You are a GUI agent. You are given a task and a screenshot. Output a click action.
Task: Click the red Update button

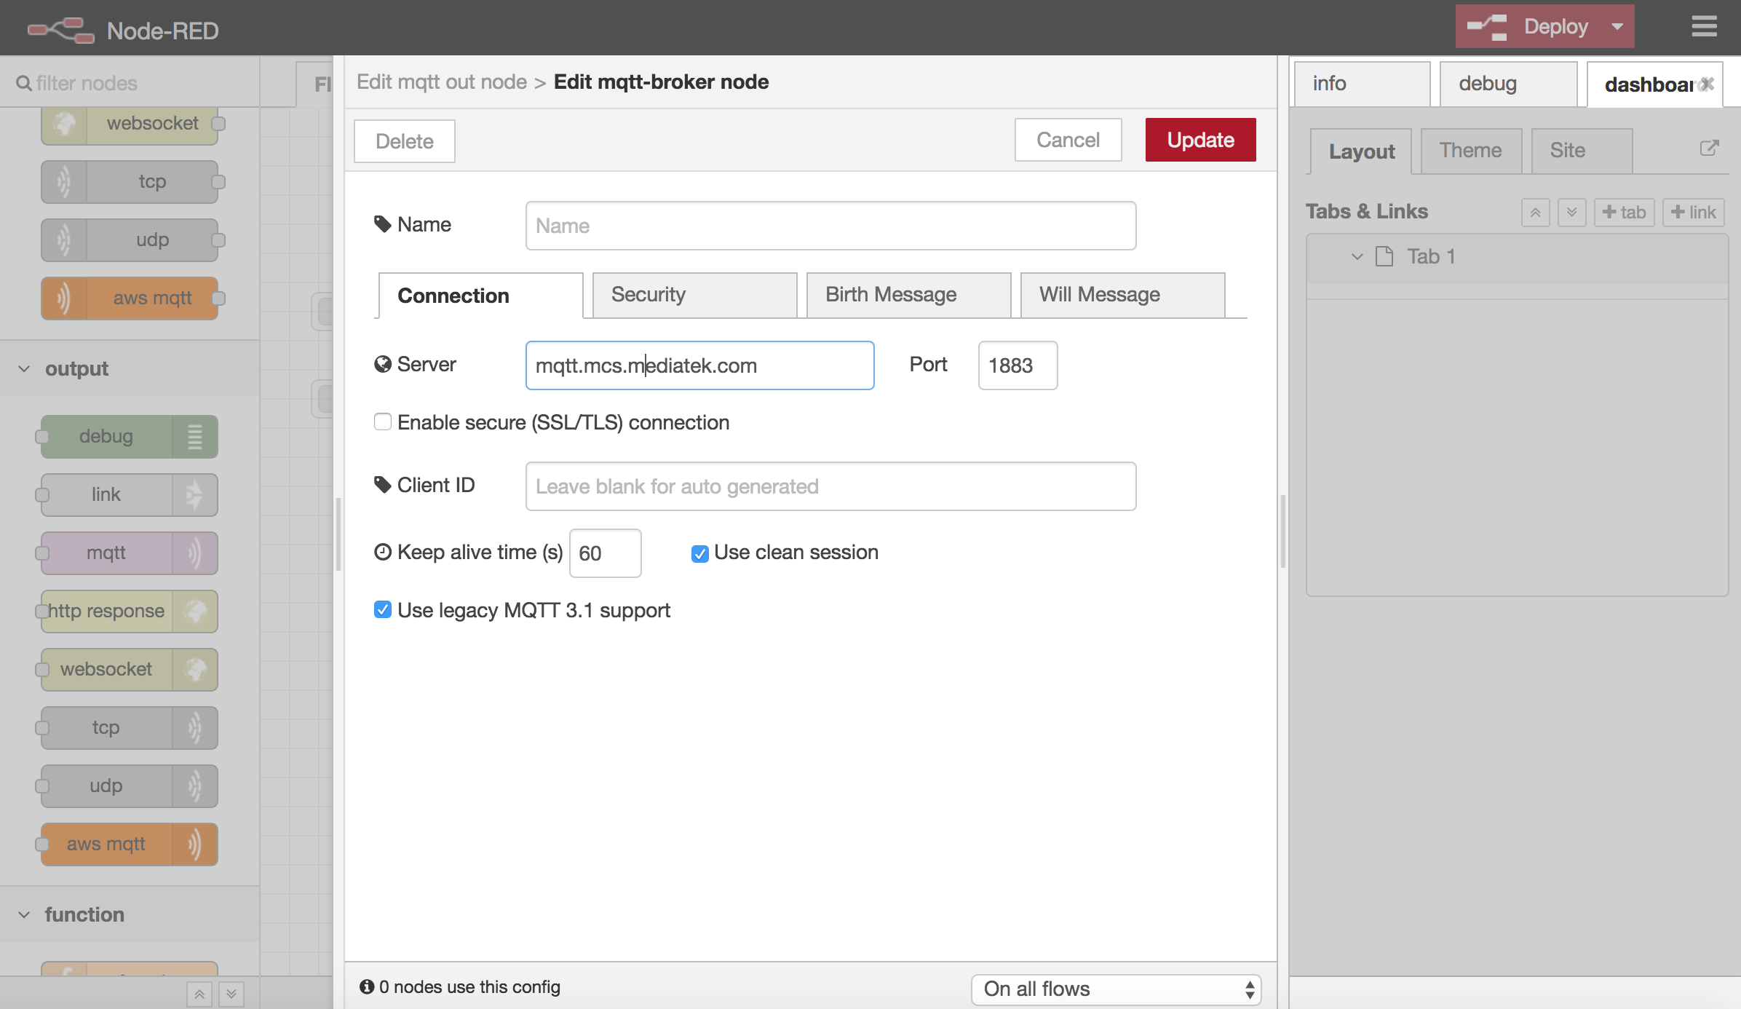1200,140
